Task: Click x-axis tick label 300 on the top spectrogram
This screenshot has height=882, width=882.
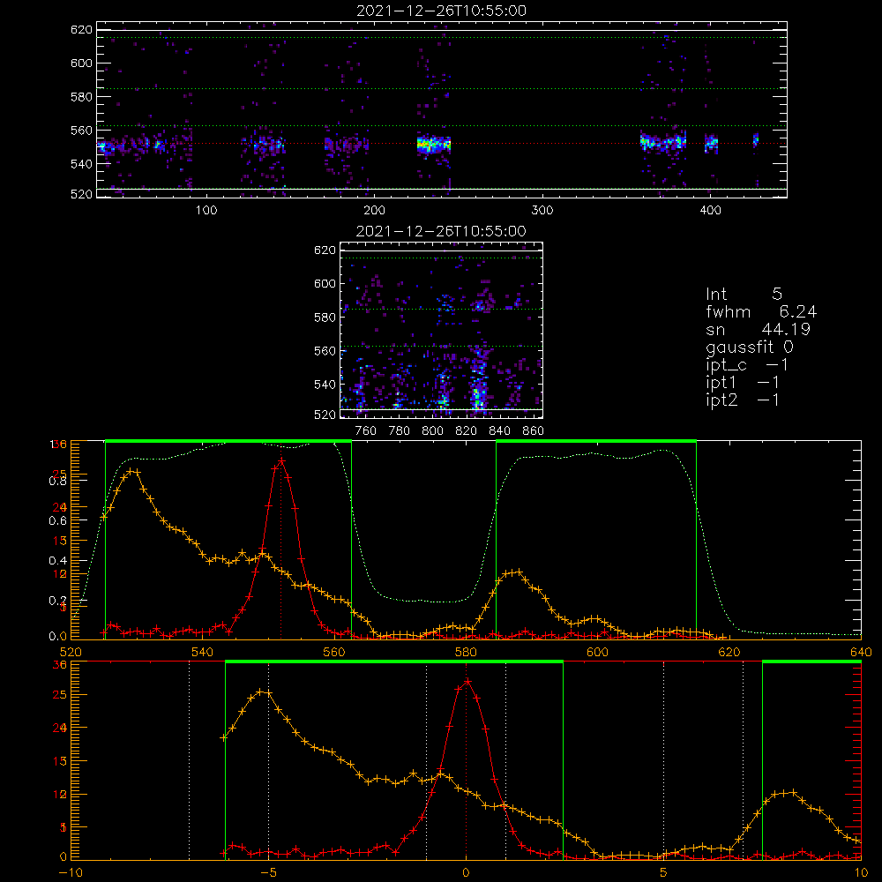Action: pyautogui.click(x=542, y=211)
